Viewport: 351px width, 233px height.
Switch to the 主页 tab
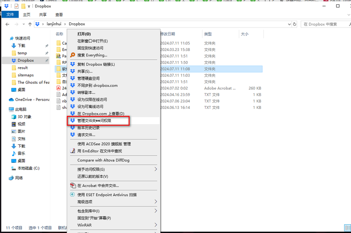[x=26, y=14]
